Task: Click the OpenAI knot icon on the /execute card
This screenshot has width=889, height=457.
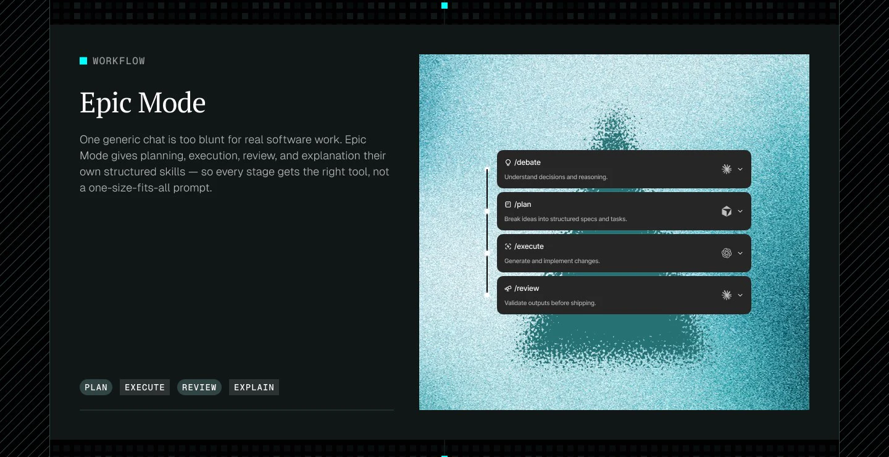Action: [x=727, y=253]
